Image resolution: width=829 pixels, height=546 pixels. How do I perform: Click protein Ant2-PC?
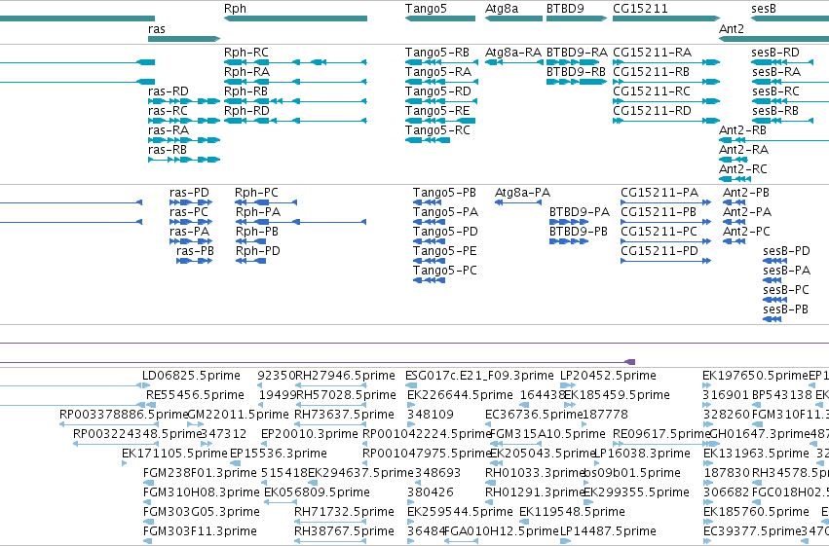coord(734,241)
